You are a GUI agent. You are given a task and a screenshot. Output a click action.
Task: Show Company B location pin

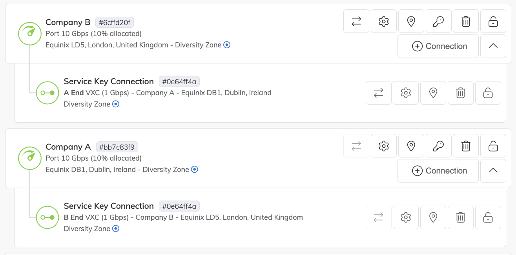411,21
